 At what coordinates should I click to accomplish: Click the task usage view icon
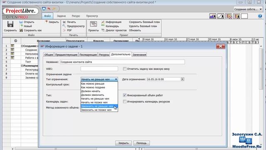pos(229,16)
